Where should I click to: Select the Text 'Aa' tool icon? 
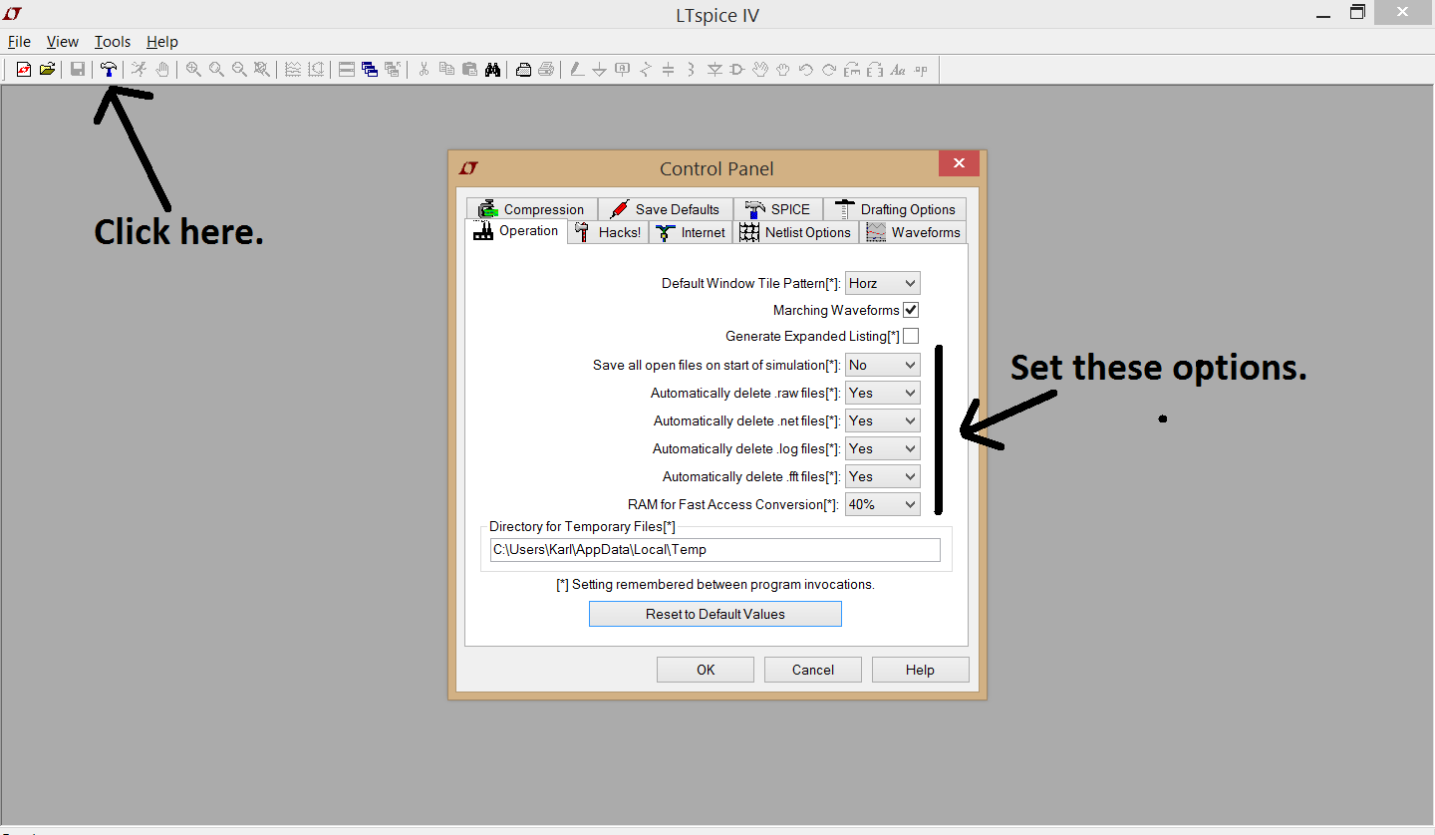tap(898, 69)
